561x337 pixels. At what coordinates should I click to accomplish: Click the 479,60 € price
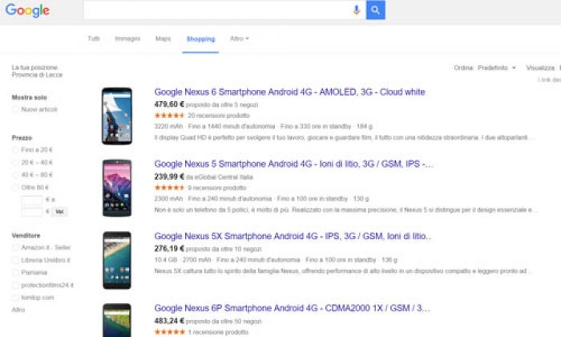coord(169,104)
